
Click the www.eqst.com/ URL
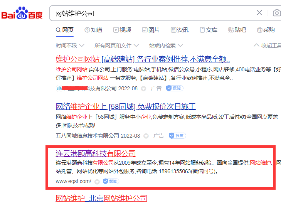74,182
